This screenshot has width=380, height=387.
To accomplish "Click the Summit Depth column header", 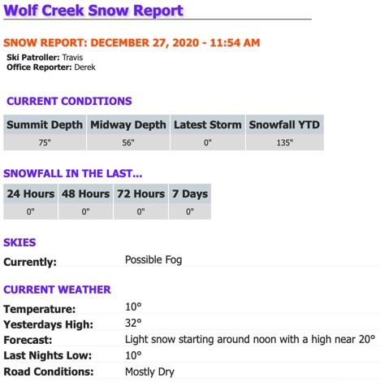I will (45, 124).
